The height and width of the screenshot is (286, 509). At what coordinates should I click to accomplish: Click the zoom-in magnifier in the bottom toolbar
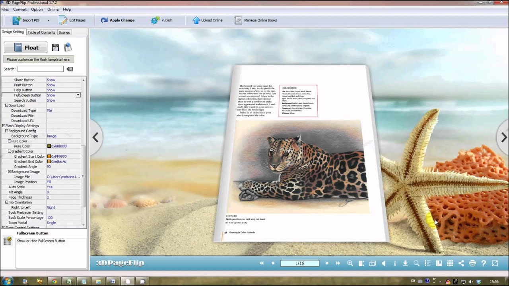[x=350, y=263]
